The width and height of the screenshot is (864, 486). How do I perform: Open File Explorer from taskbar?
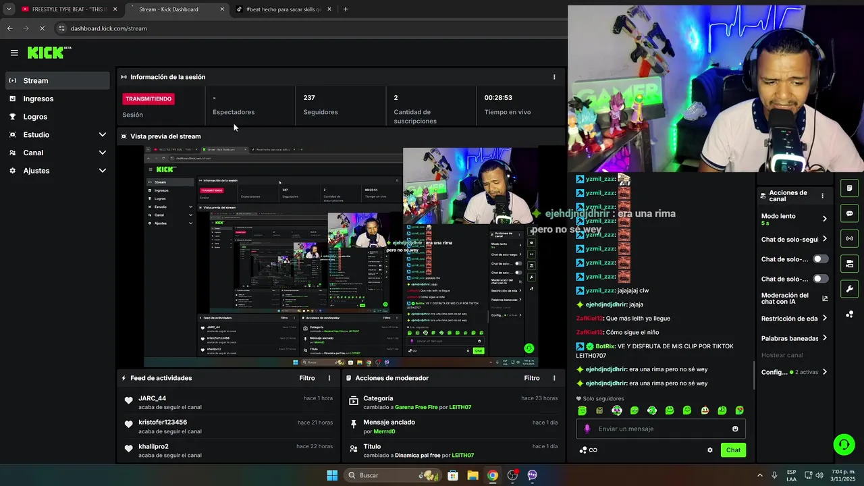click(473, 475)
